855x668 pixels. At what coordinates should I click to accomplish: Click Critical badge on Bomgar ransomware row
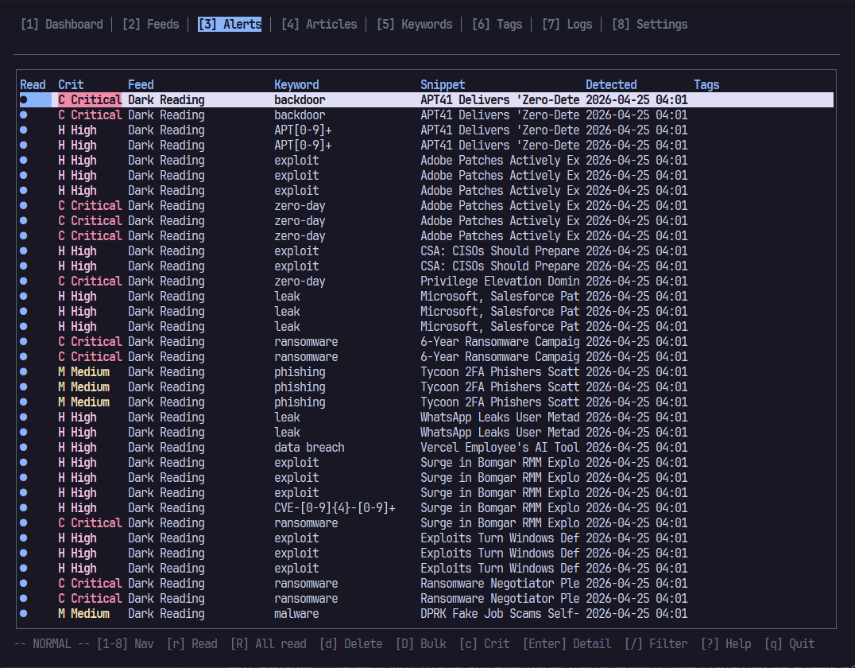point(90,522)
